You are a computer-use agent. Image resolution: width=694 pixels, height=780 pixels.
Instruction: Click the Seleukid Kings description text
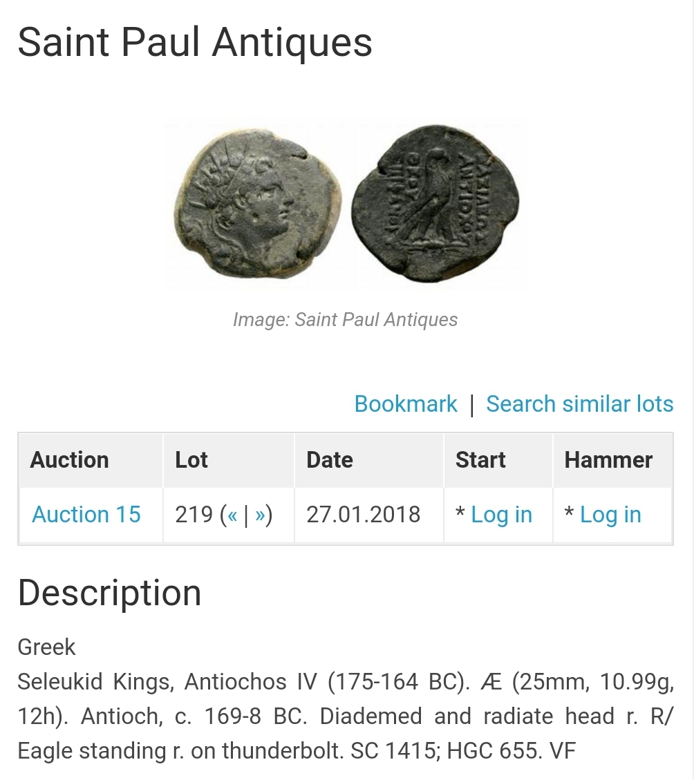[x=346, y=716]
